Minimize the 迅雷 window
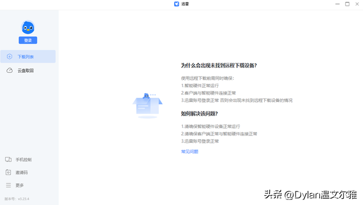The width and height of the screenshot is (363, 205). (x=337, y=4)
